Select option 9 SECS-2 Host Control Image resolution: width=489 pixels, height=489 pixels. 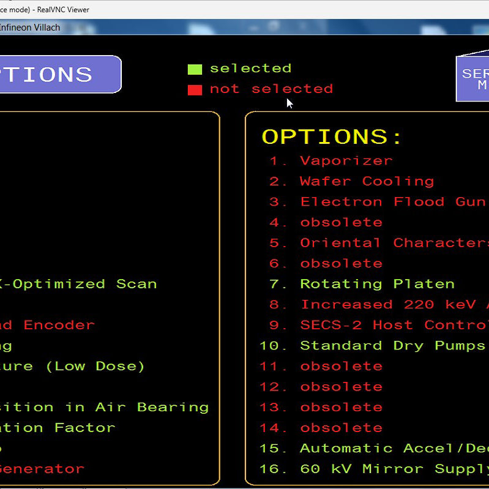(379, 325)
